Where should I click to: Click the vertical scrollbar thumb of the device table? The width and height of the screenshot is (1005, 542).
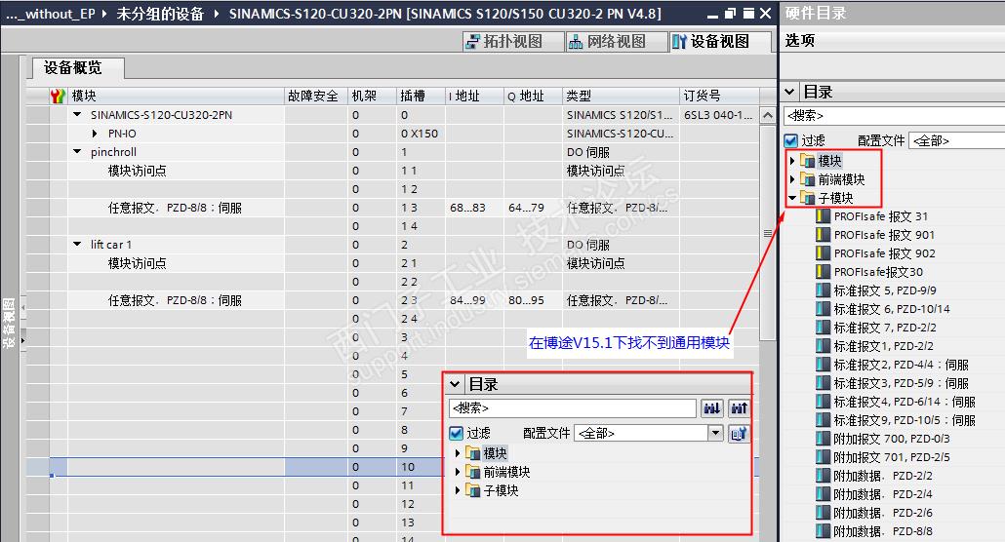coord(767,233)
